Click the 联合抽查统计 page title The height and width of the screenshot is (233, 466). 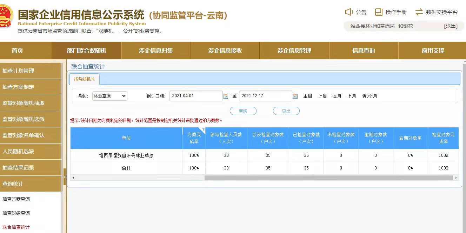(88, 67)
